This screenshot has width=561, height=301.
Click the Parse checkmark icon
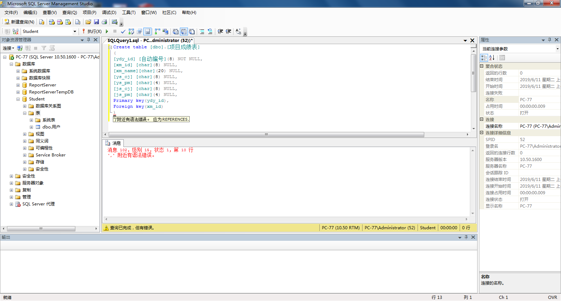(123, 31)
